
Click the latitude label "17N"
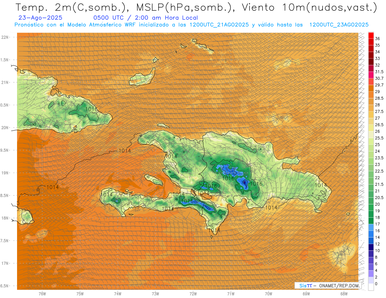pos(5,264)
